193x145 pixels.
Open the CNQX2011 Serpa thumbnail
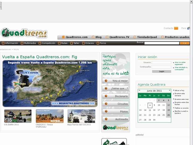(50, 116)
